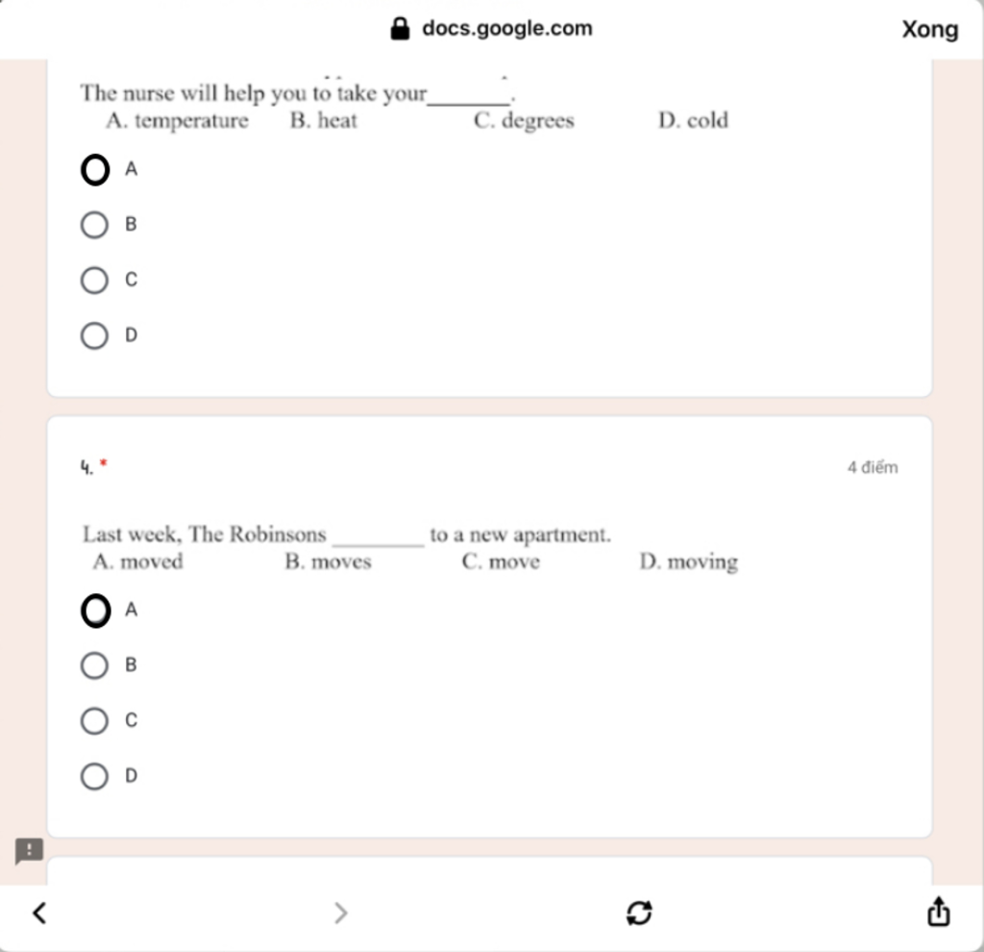Screen dimensions: 984x952
Task: Tap the nurse temperature question text
Action: click(x=298, y=93)
